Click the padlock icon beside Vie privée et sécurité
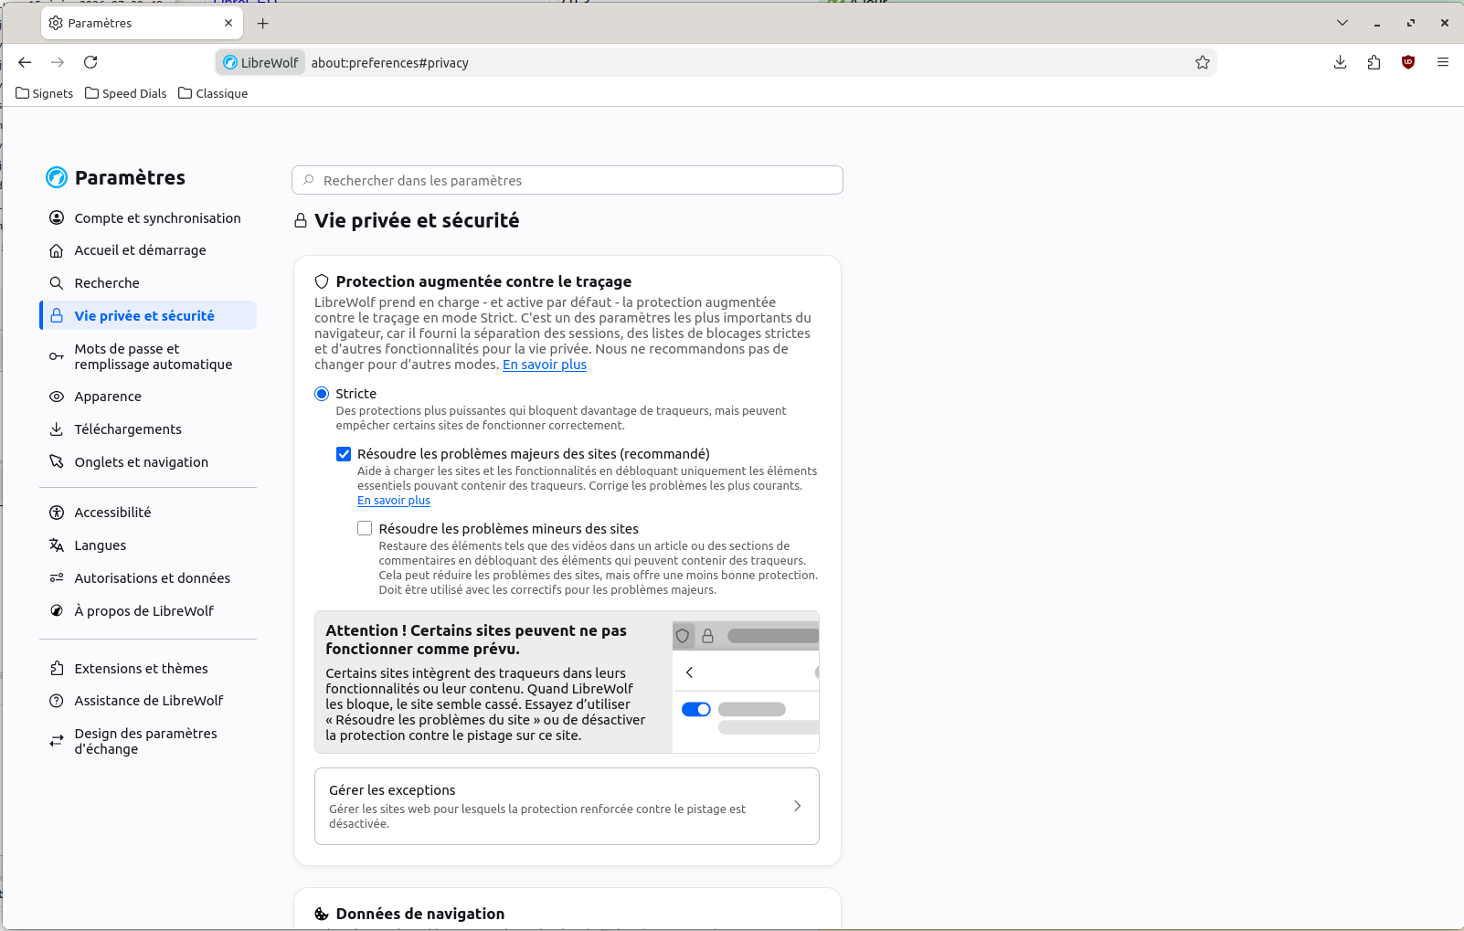 (57, 315)
